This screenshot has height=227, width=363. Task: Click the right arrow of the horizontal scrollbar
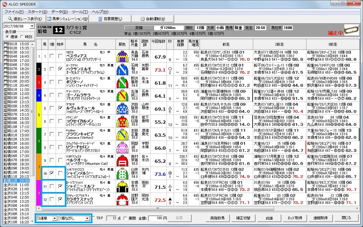point(357,208)
